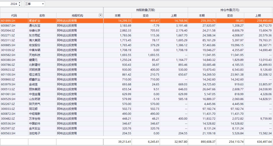This screenshot has width=273, height=146.
Task: Select stock code 600582.SH
Action: (8, 55)
